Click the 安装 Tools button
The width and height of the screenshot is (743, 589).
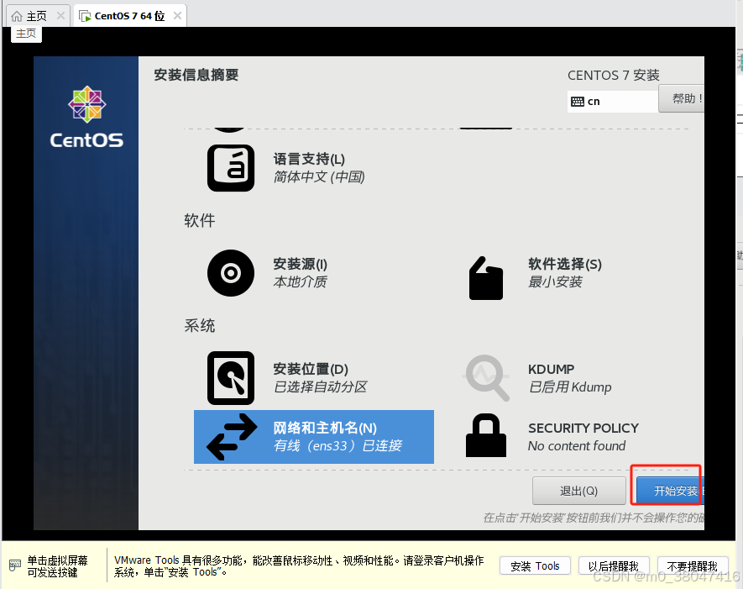pyautogui.click(x=535, y=566)
